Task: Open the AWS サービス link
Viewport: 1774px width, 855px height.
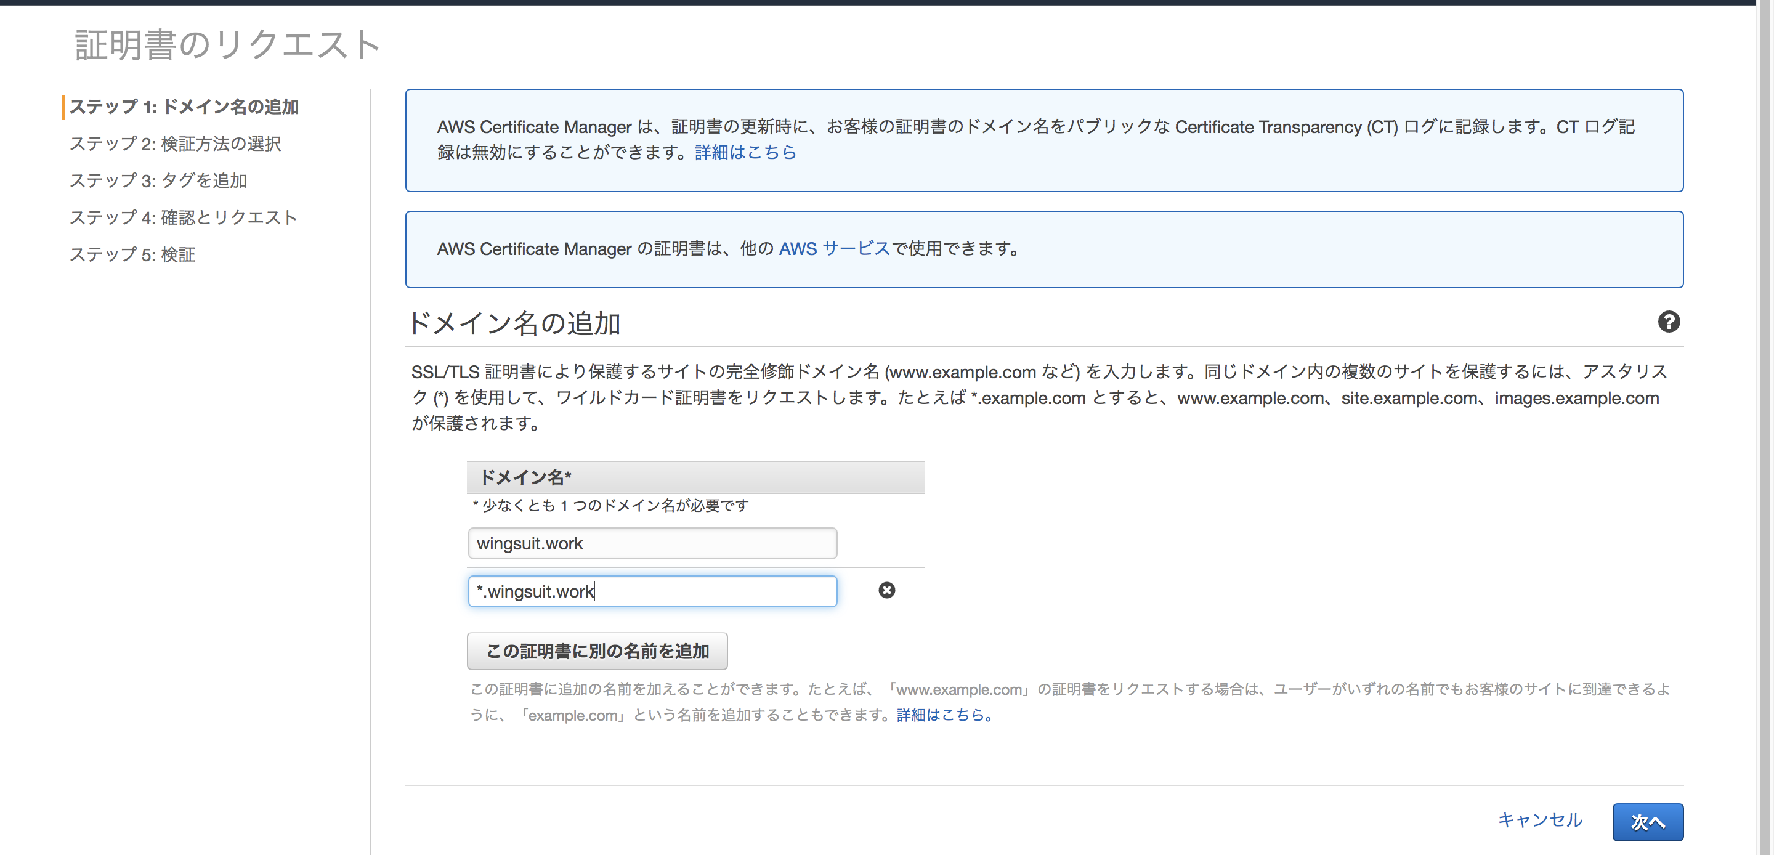Action: point(834,249)
